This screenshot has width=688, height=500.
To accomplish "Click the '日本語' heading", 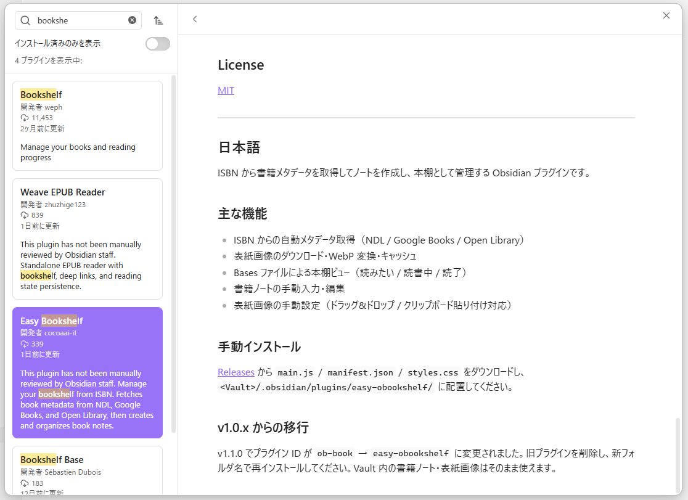I will click(x=239, y=147).
